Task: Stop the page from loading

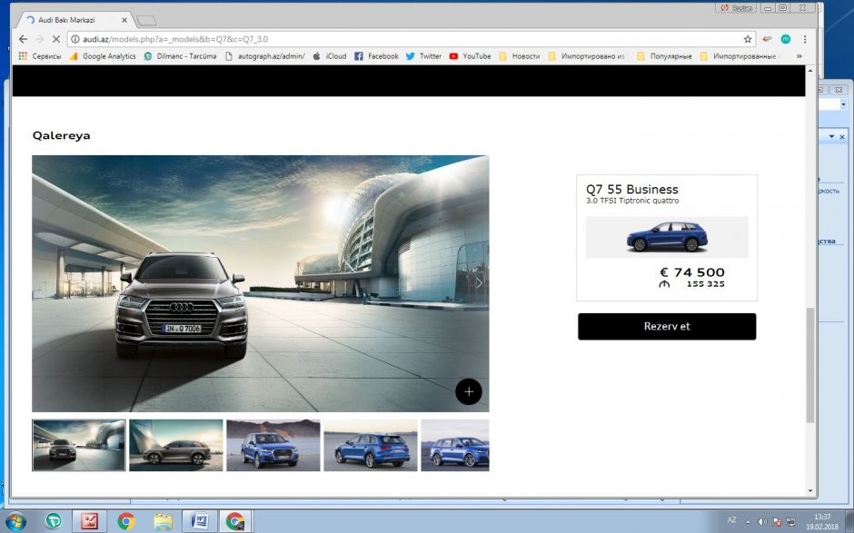Action: 56,39
